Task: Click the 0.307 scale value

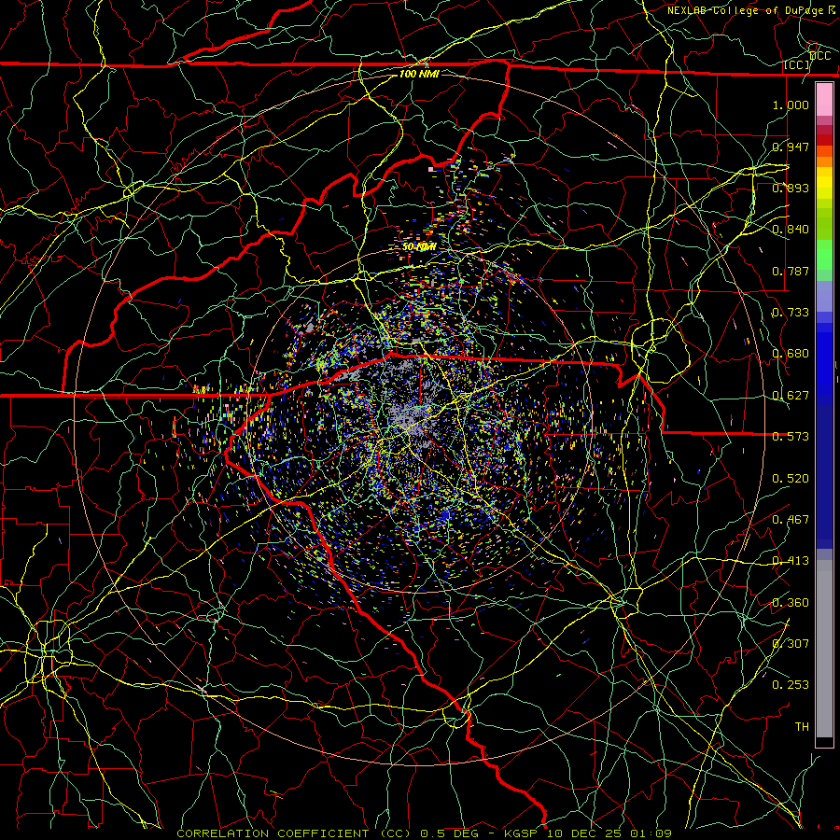Action: pos(791,644)
